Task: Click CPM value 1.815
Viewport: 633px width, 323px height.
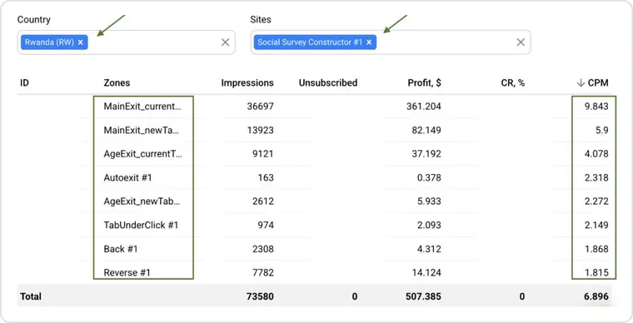Action: pos(596,272)
